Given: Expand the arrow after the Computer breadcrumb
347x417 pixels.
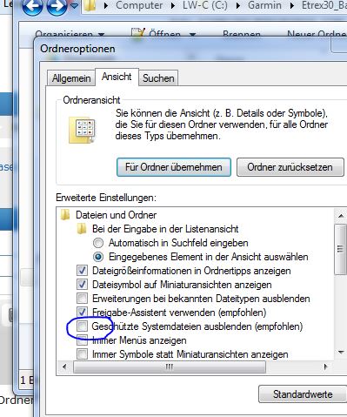Looking at the screenshot, I should tap(173, 6).
